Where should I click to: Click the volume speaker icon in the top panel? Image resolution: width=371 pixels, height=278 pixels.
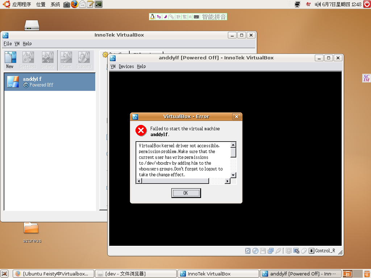point(317,4)
